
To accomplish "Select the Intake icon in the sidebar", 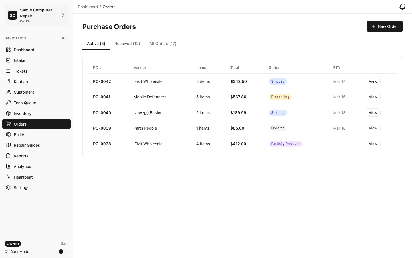I will (8, 60).
